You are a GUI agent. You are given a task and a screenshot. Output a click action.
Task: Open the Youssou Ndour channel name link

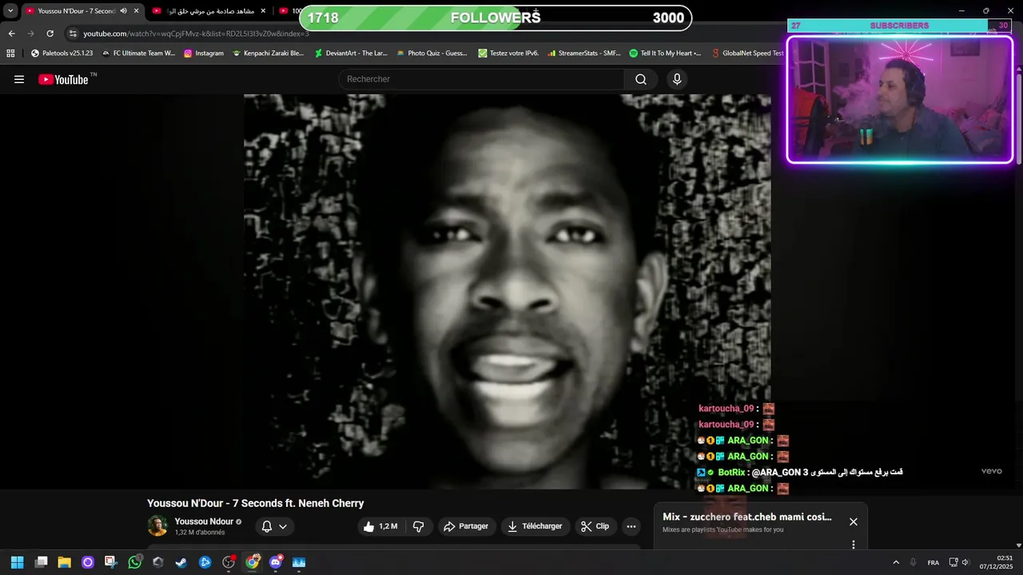[x=204, y=521]
